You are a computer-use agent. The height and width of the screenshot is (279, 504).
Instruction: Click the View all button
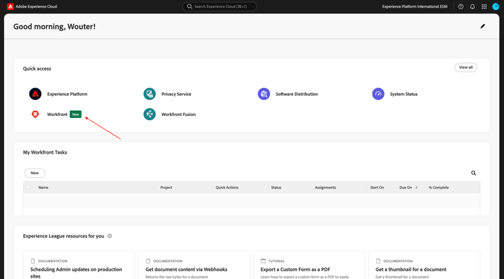tap(466, 67)
